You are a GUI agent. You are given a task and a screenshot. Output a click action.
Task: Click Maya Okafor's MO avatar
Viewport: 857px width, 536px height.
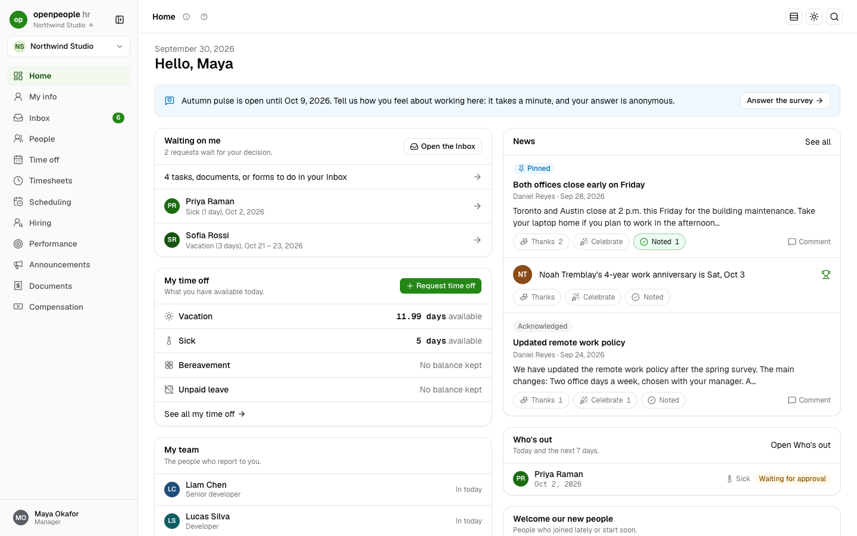21,518
